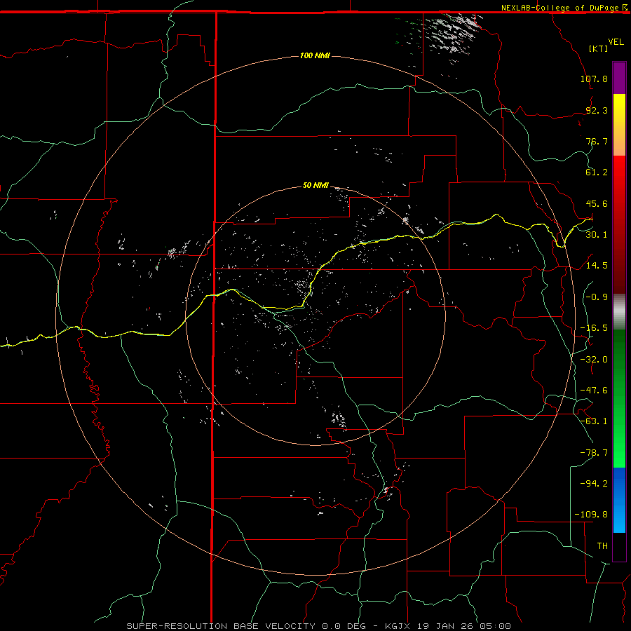Click the 100 NMI range ring label
Viewport: 631px width, 631px height.
315,55
